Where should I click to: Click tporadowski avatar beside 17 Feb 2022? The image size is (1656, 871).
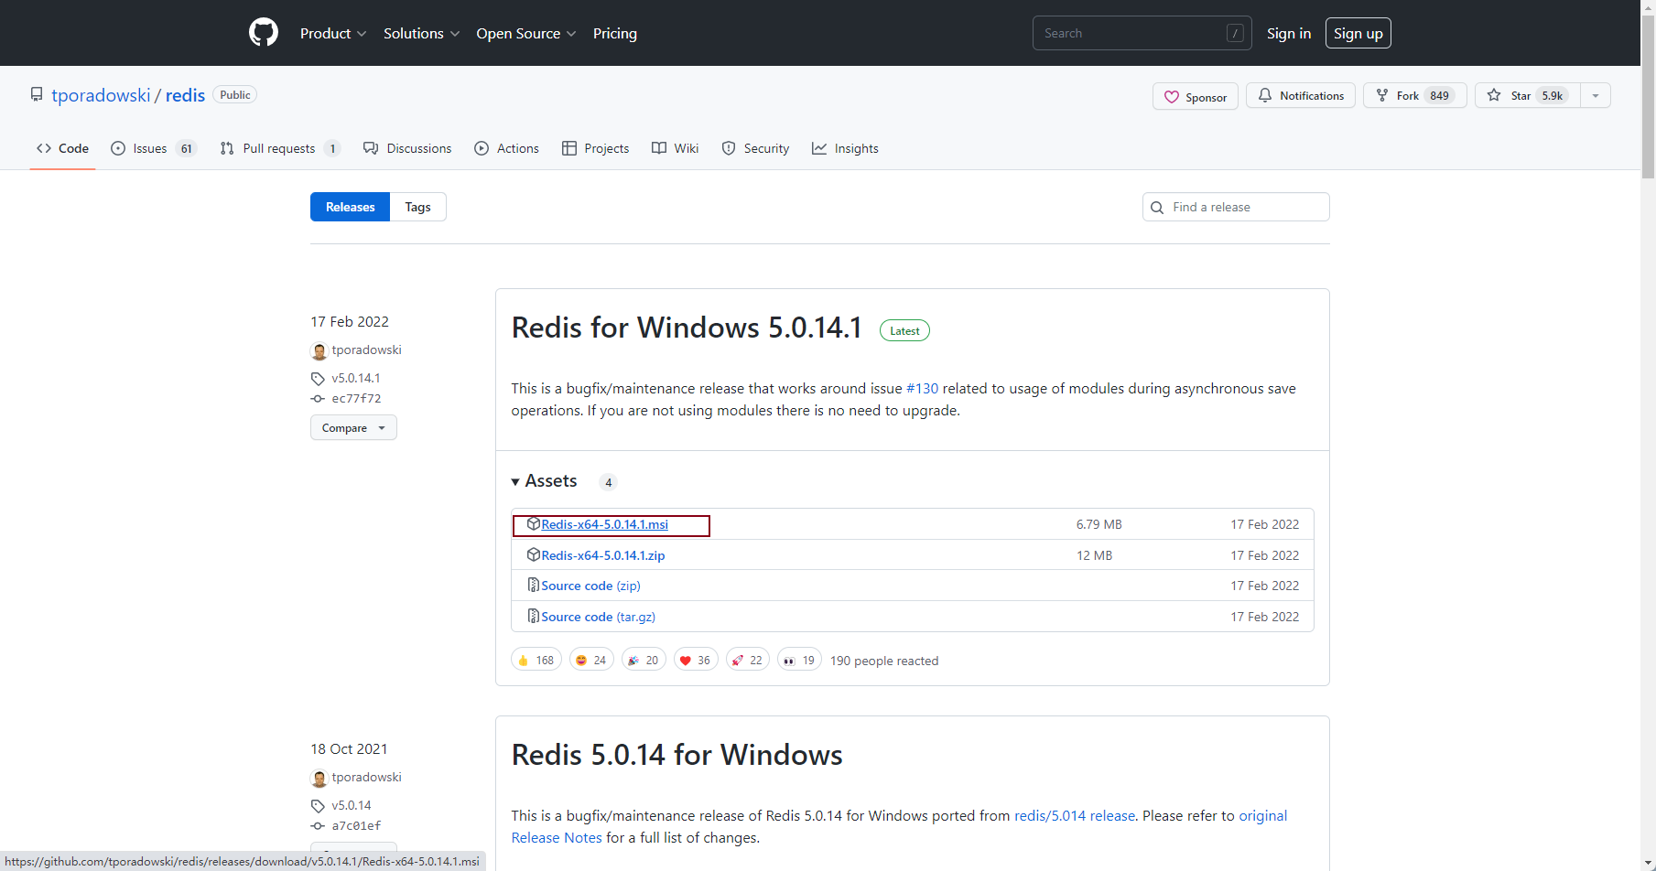click(x=319, y=351)
